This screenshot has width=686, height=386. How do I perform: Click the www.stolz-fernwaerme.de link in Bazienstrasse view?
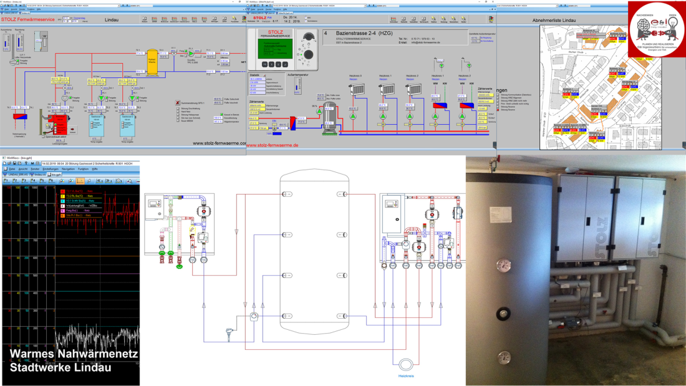tap(272, 145)
